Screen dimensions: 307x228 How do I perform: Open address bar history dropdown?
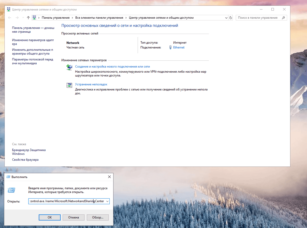[226, 18]
